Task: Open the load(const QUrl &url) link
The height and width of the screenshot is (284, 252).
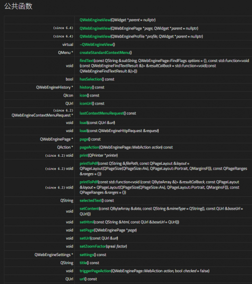Action: click(x=83, y=123)
